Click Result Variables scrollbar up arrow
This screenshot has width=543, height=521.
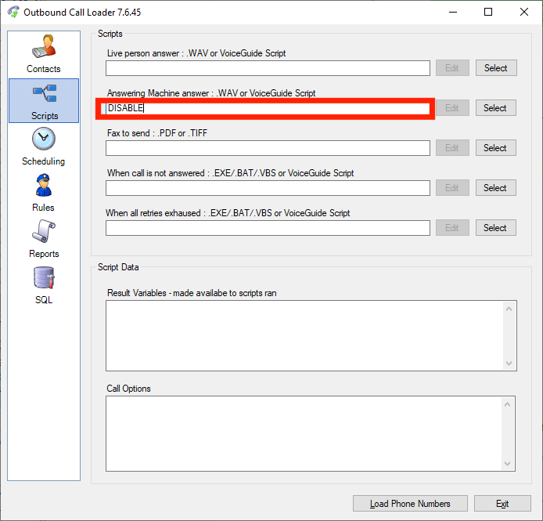(x=509, y=309)
